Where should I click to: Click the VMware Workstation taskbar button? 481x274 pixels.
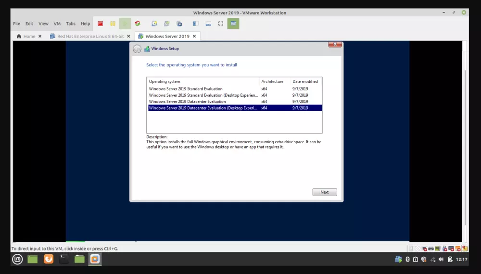click(95, 259)
